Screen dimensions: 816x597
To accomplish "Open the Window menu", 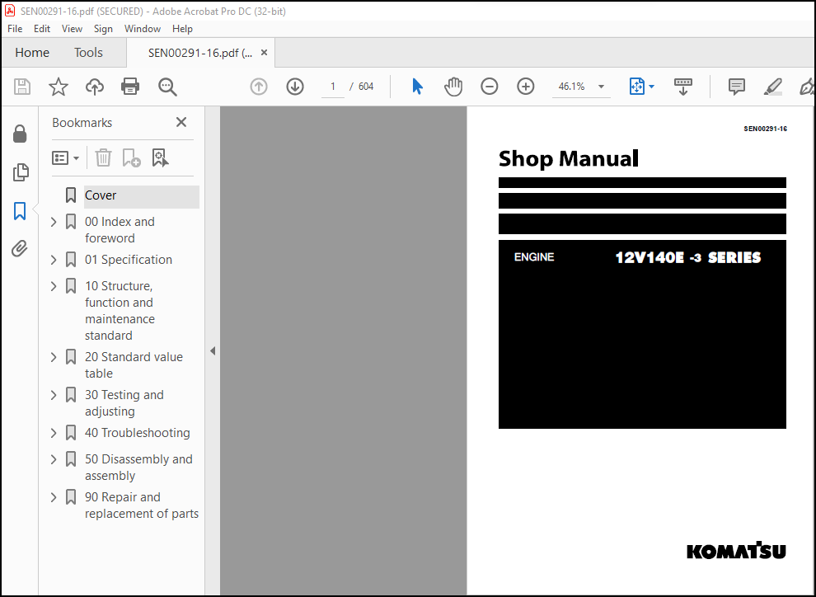I will 142,29.
